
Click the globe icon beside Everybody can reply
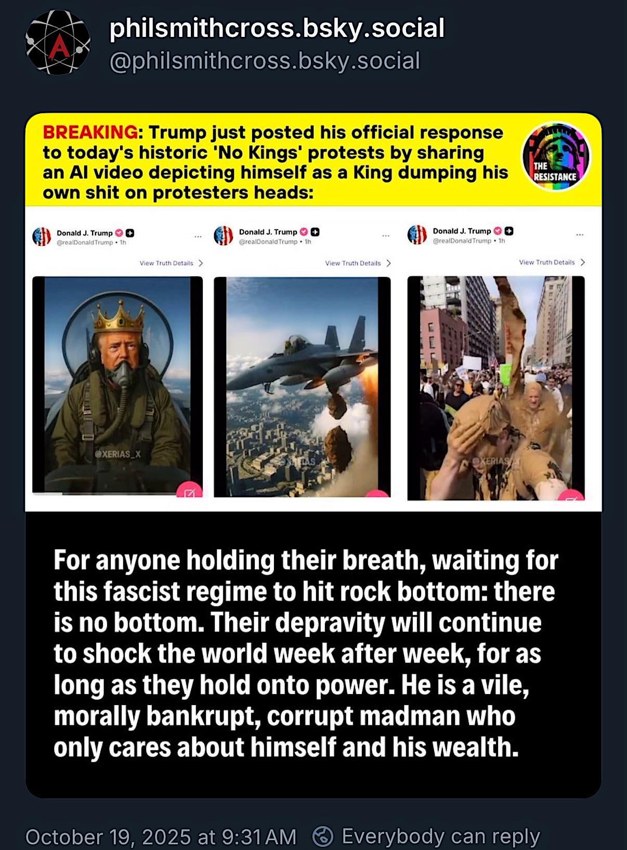tap(322, 836)
